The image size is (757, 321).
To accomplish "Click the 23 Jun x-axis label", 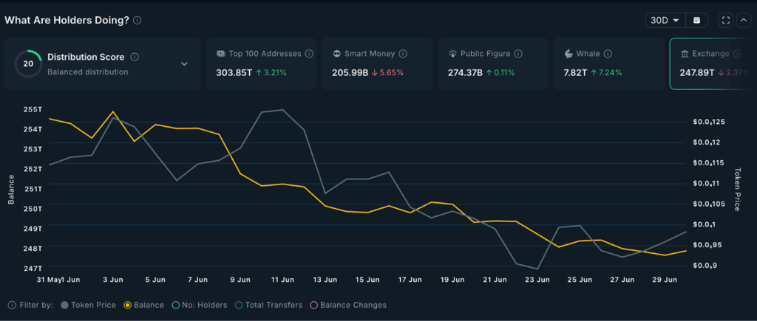I will point(537,279).
